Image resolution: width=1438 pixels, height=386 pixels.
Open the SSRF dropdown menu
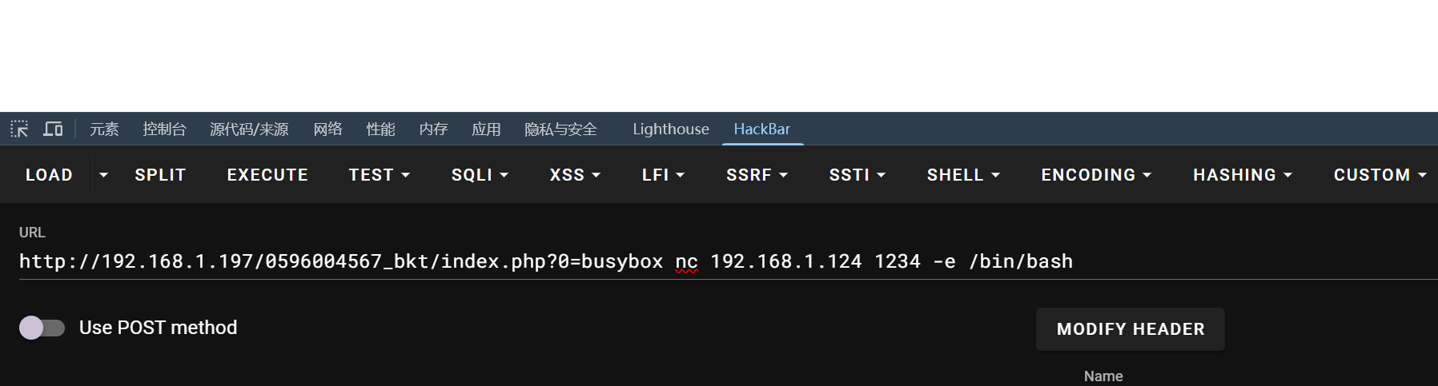(x=757, y=175)
